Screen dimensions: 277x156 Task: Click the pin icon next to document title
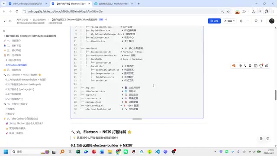[x=106, y=19]
